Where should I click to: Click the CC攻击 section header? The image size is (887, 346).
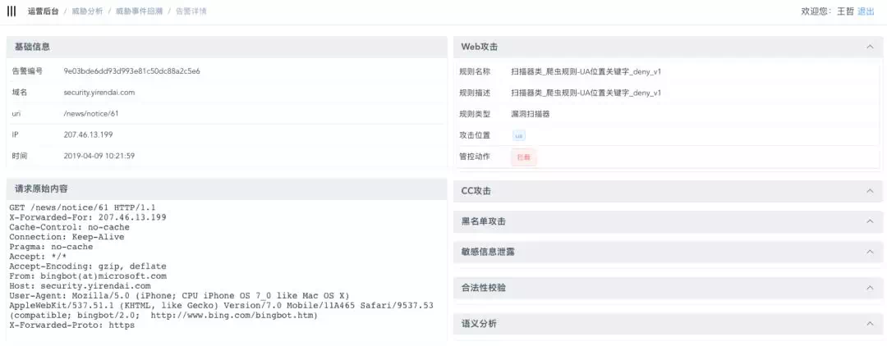pyautogui.click(x=476, y=191)
